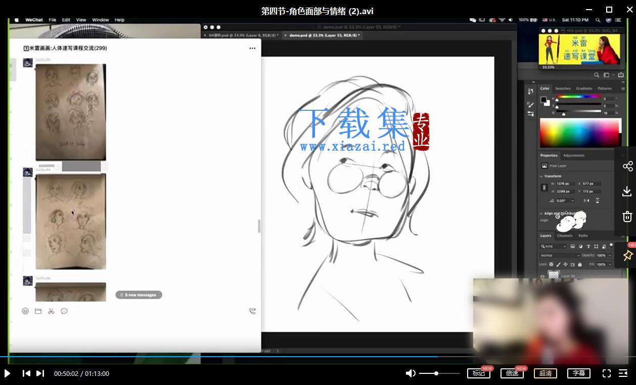Image resolution: width=636 pixels, height=385 pixels.
Task: Open the 倍速 playback speed button
Action: click(512, 373)
